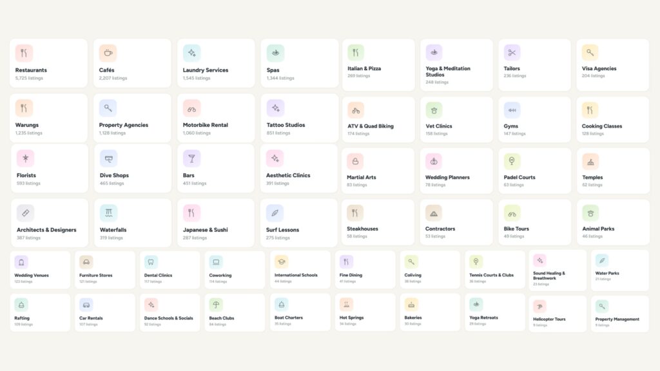Click the Dental Clinics tooth icon
The width and height of the screenshot is (660, 371).
[151, 262]
